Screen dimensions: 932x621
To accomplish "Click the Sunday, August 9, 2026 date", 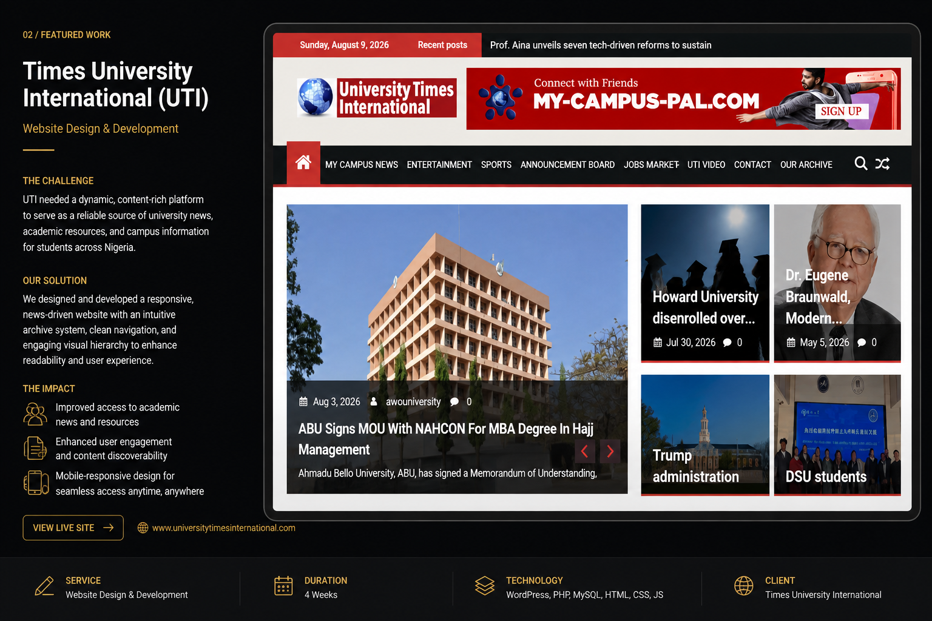I will [x=344, y=45].
